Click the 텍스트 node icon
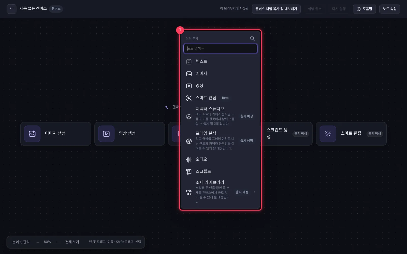This screenshot has width=407, height=254. click(x=189, y=61)
